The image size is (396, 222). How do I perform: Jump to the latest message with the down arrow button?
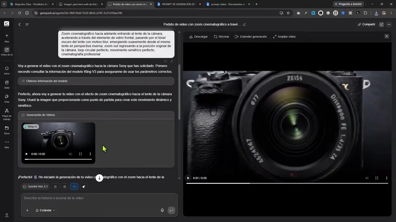click(x=99, y=178)
